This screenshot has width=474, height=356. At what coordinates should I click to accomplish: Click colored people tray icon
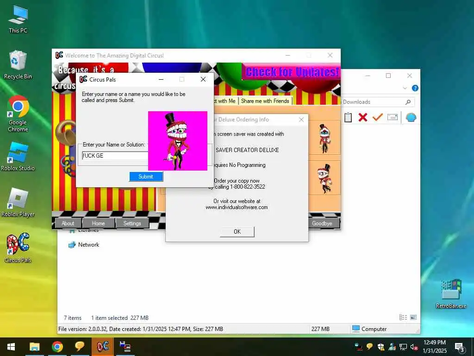[x=392, y=347]
